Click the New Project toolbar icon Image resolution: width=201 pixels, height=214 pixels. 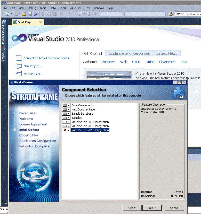[x=7, y=14]
